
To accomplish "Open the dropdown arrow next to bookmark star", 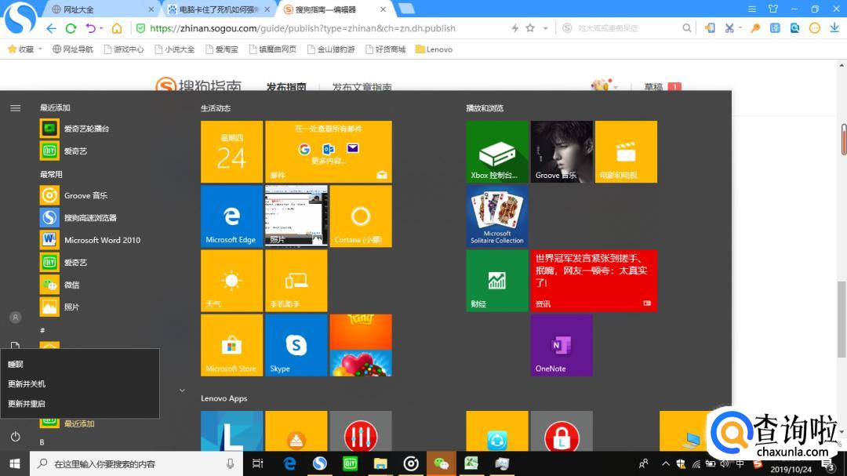I will (546, 28).
